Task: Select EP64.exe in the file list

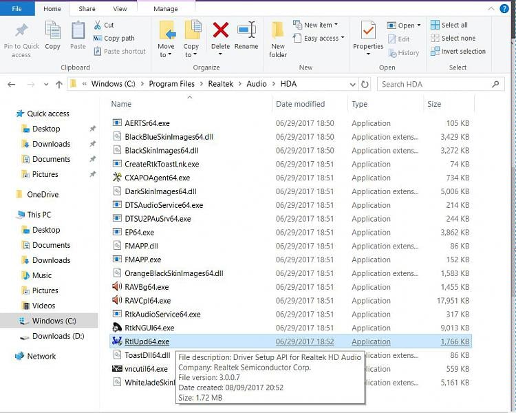Action: click(x=133, y=233)
